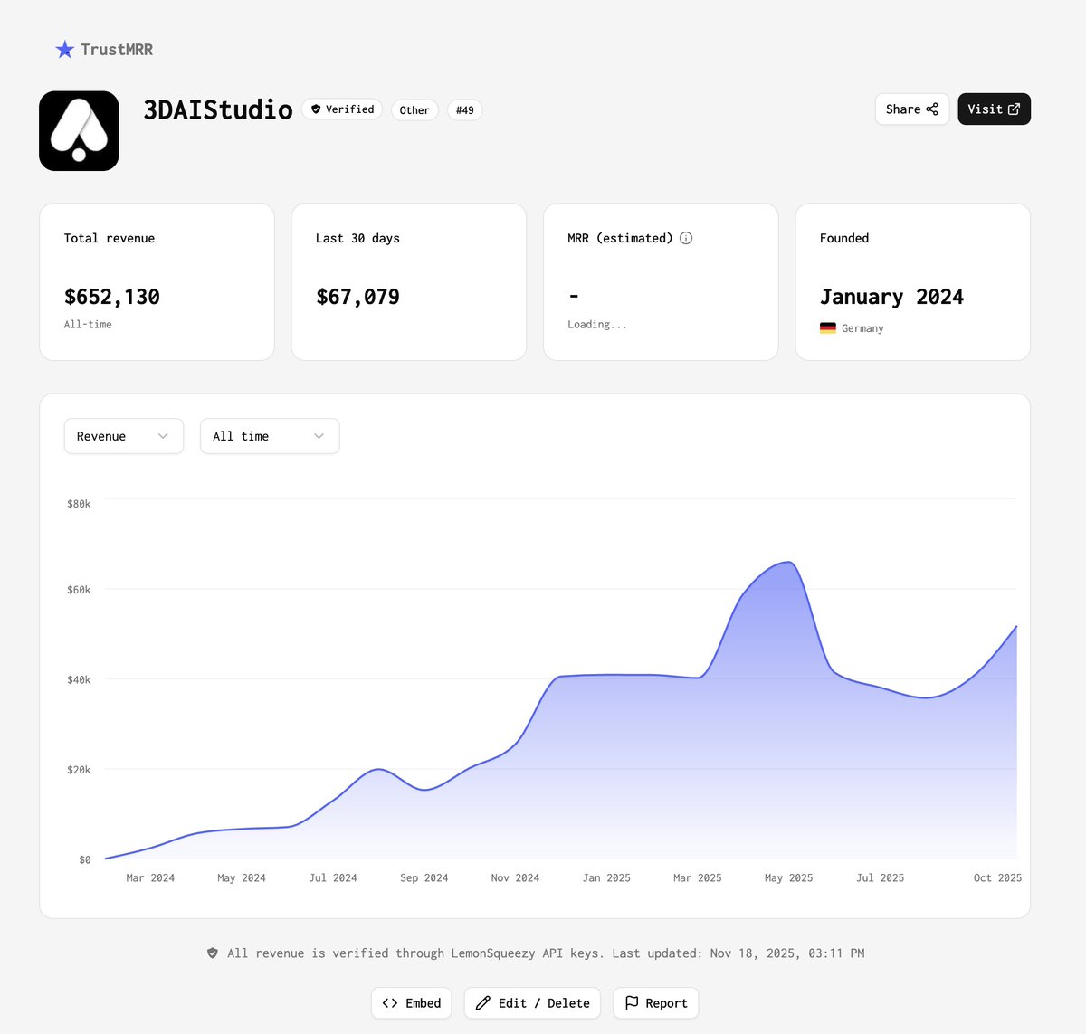Click the Loading... text in MRR card

[x=597, y=325]
